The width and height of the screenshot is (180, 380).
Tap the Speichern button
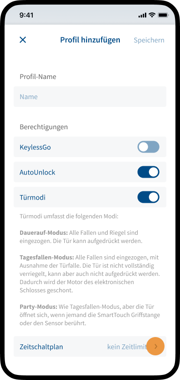[x=149, y=40]
